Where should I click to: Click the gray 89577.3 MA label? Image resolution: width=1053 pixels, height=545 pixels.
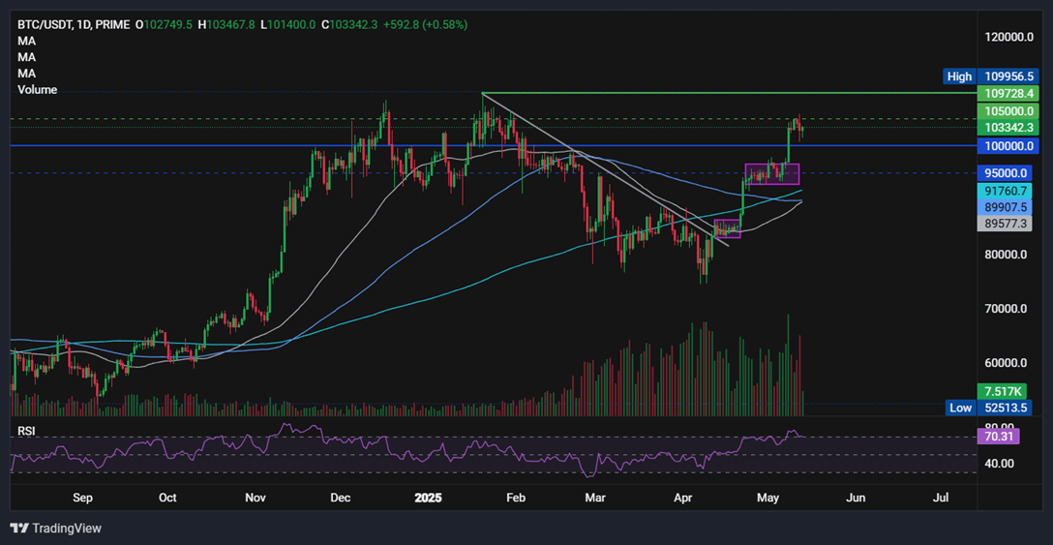[x=1007, y=223]
